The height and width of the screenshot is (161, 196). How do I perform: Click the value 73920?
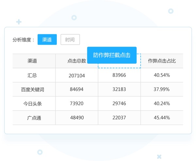77,104
